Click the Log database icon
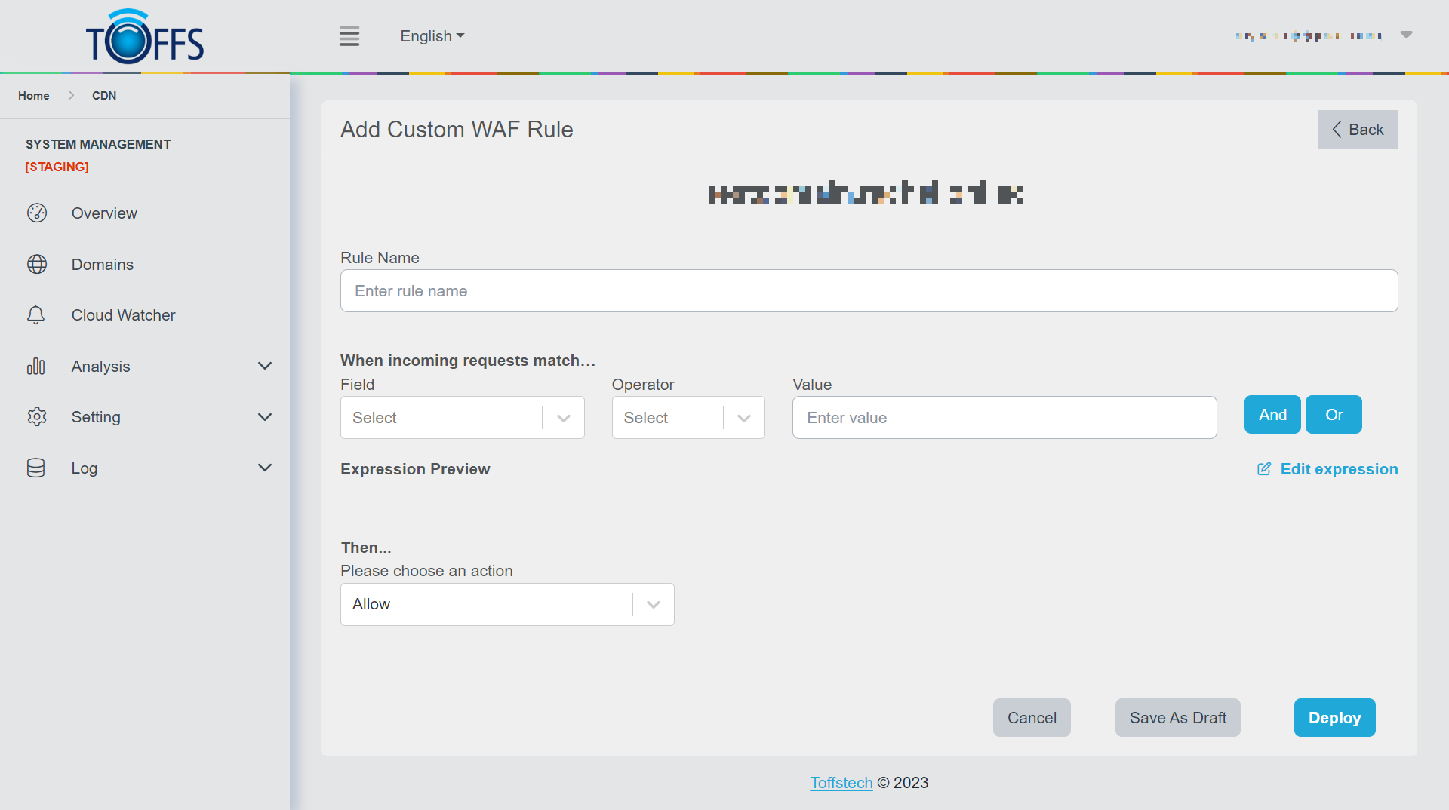The height and width of the screenshot is (810, 1449). 36,468
